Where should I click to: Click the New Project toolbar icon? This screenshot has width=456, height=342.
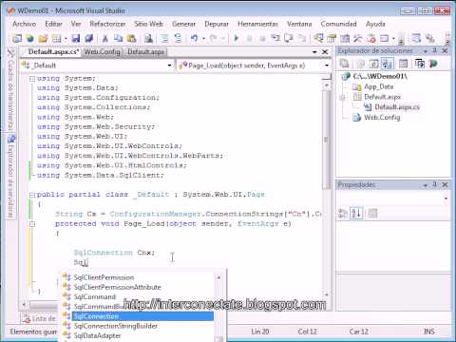point(17,38)
